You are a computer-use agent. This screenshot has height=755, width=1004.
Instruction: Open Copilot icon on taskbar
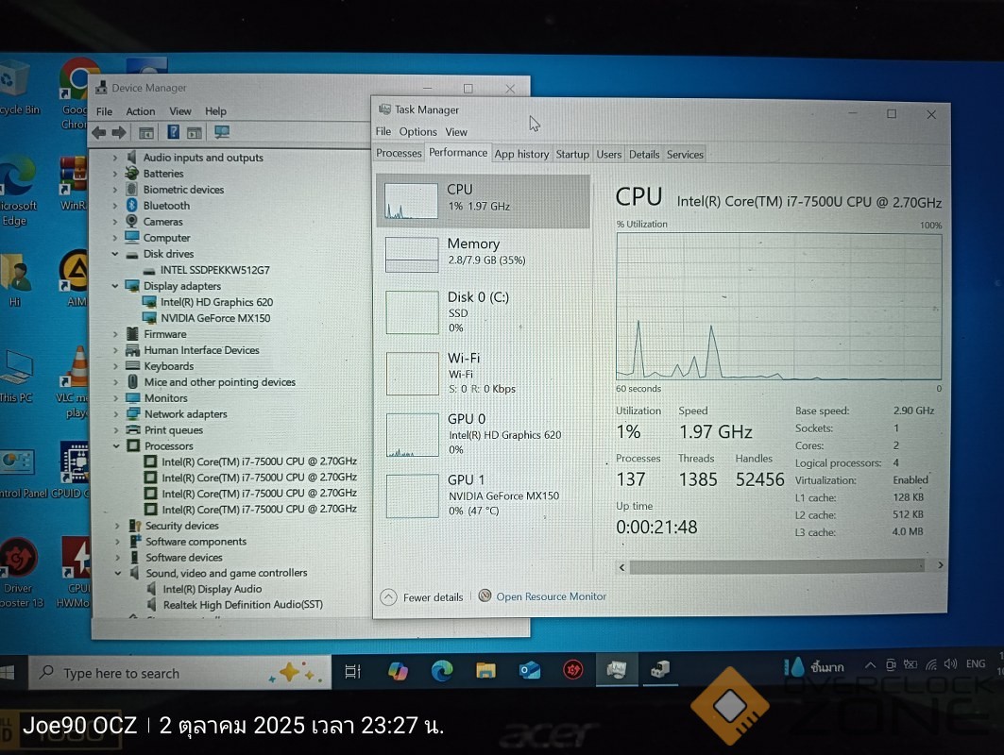click(x=398, y=671)
